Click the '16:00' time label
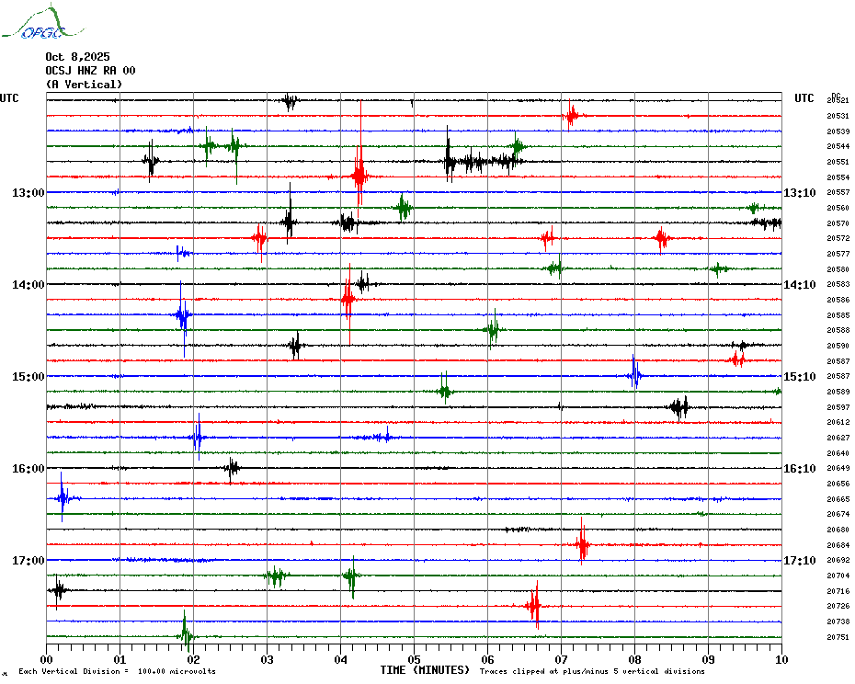Image resolution: width=855 pixels, height=684 pixels. 28,469
